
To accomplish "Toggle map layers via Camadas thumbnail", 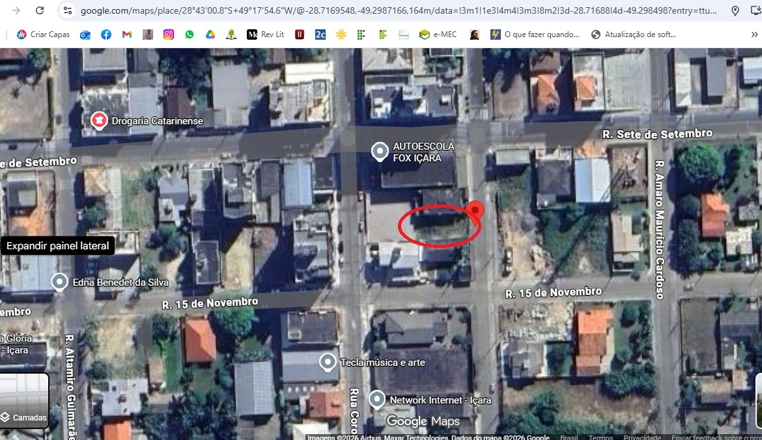I will click(24, 398).
